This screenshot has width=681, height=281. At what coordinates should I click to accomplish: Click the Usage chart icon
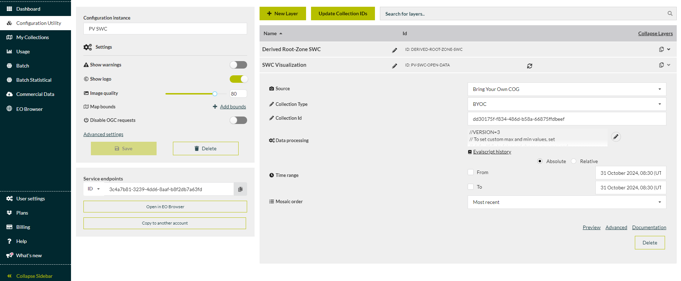pyautogui.click(x=10, y=52)
